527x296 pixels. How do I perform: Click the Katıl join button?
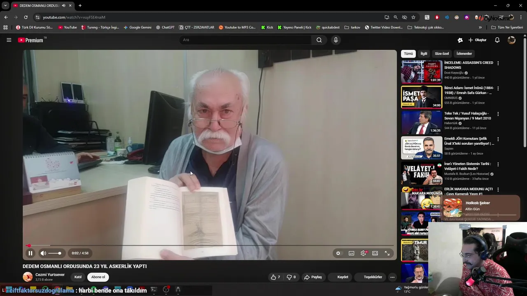[x=78, y=277]
